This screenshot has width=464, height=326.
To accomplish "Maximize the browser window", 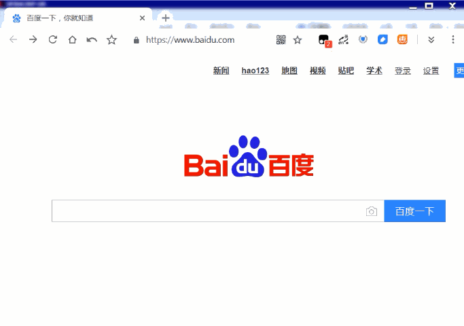I will (429, 6).
